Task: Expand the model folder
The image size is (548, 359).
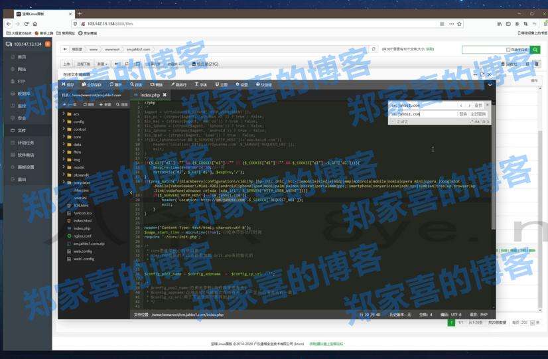Action: tap(64, 167)
